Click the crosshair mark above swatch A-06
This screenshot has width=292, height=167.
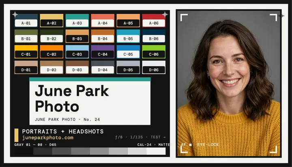point(165,14)
